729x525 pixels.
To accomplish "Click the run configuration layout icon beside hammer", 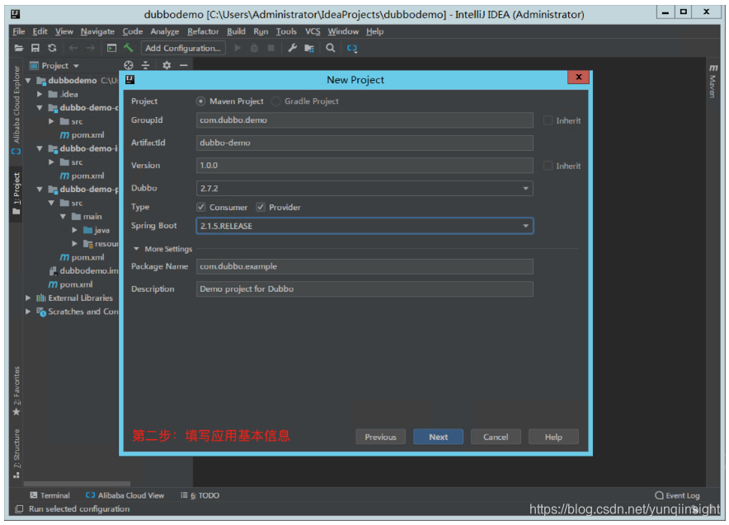I will pyautogui.click(x=111, y=48).
